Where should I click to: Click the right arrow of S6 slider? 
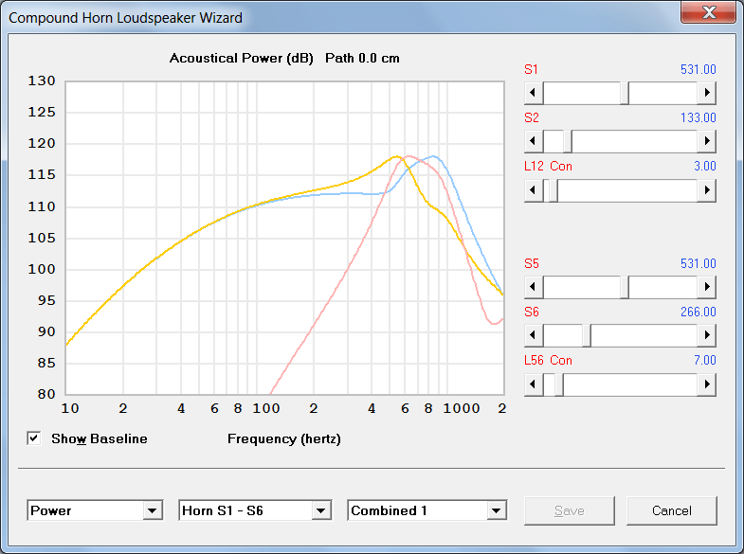(x=706, y=335)
